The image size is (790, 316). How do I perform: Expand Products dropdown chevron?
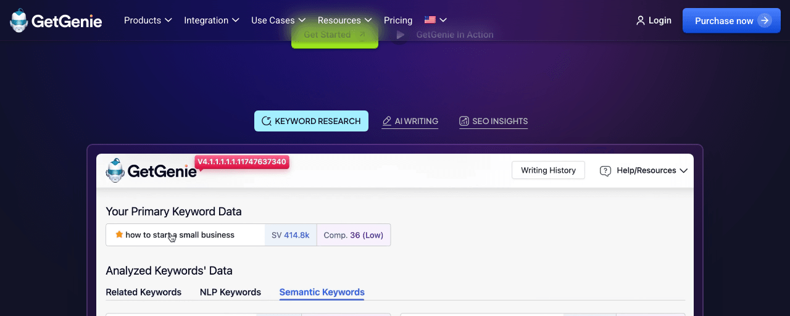(x=167, y=20)
